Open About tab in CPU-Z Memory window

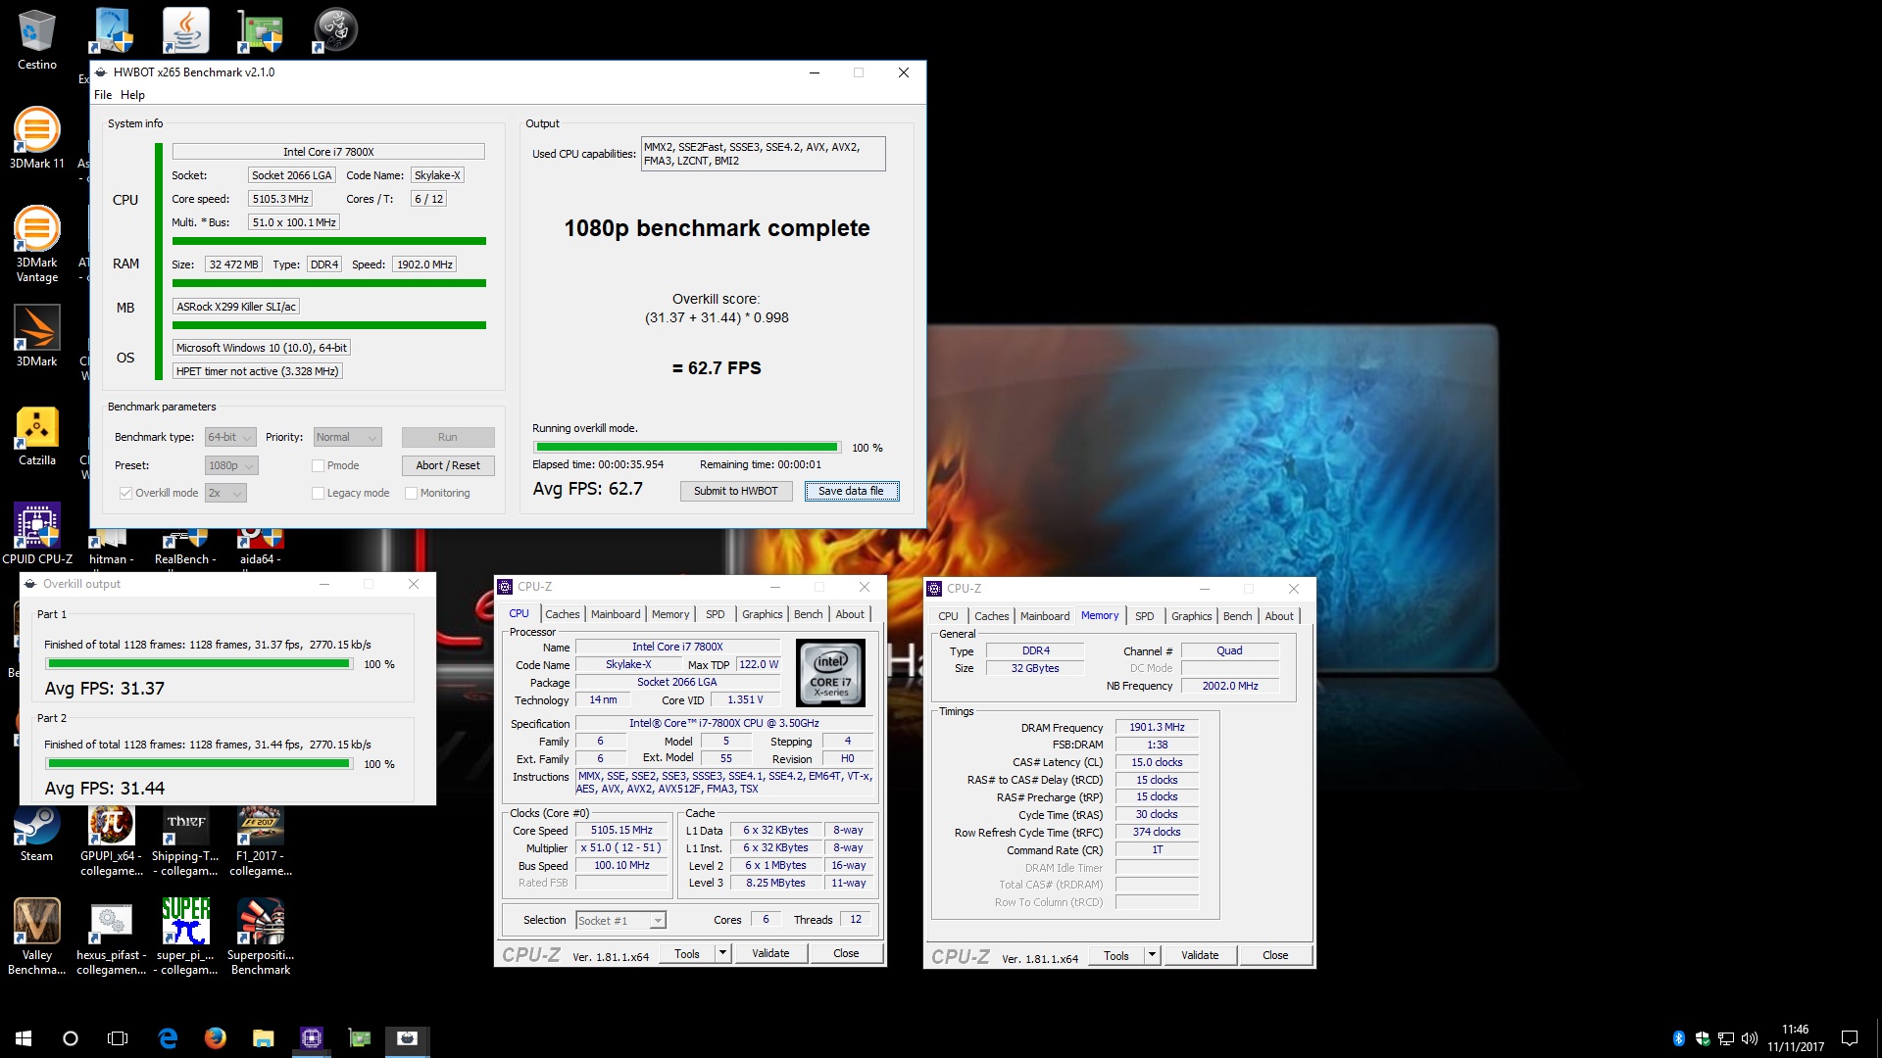tap(1279, 616)
